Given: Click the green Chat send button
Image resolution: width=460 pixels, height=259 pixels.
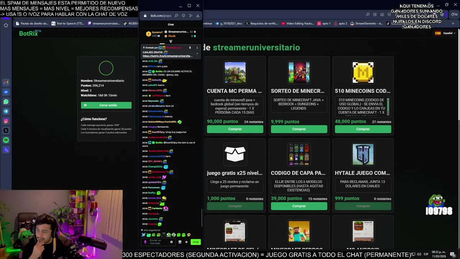Looking at the screenshot, I should (x=195, y=242).
